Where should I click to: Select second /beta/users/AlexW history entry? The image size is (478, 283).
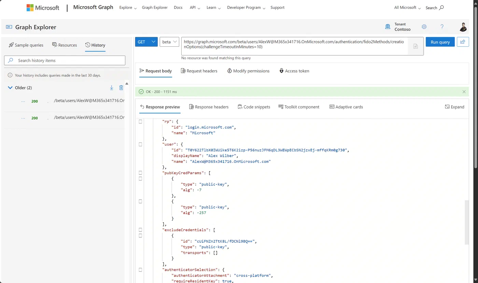pyautogui.click(x=89, y=117)
